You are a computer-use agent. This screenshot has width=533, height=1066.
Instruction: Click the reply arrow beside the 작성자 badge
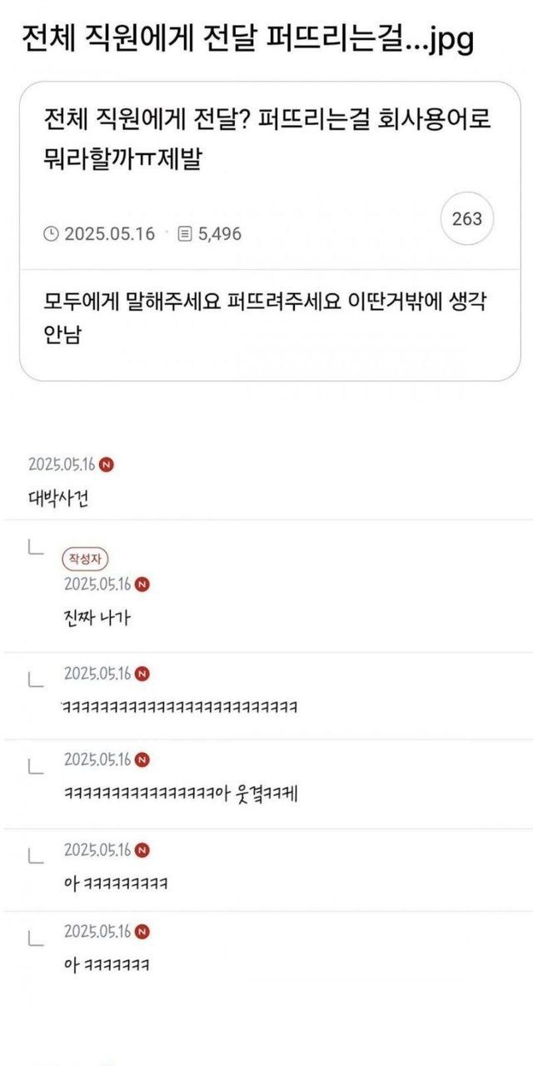[35, 548]
